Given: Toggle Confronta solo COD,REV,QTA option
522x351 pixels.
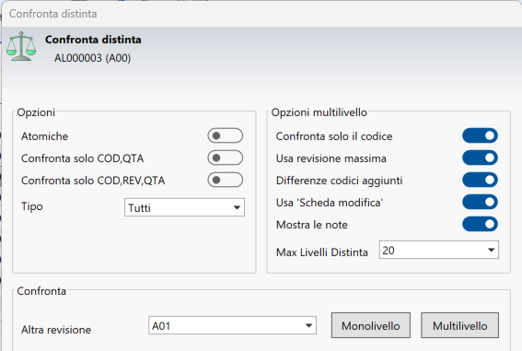Looking at the screenshot, I should 226,180.
